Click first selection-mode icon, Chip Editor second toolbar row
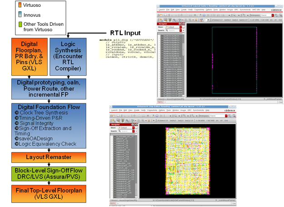The width and height of the screenshot is (284, 207). pyautogui.click(x=113, y=121)
